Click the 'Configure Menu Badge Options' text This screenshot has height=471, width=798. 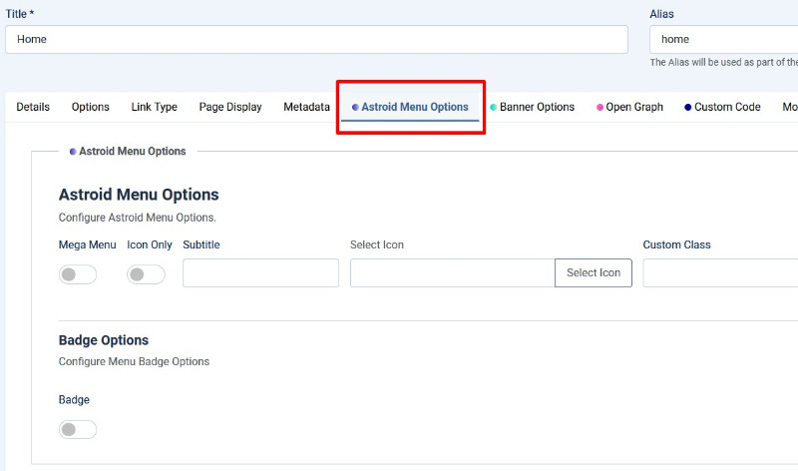(134, 361)
